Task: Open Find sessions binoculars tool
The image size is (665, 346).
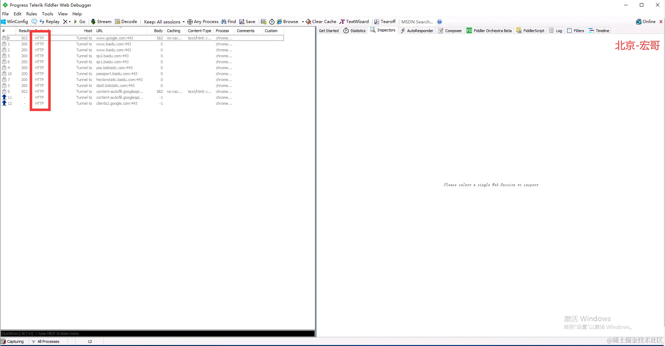Action: click(228, 22)
